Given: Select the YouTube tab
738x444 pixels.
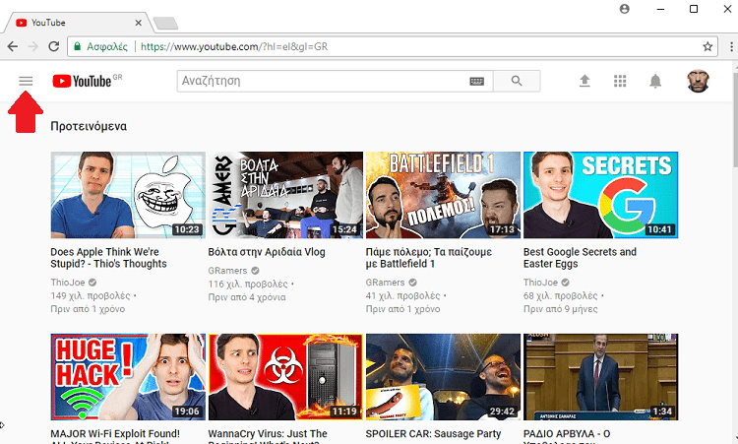Looking at the screenshot, I should tap(78, 23).
